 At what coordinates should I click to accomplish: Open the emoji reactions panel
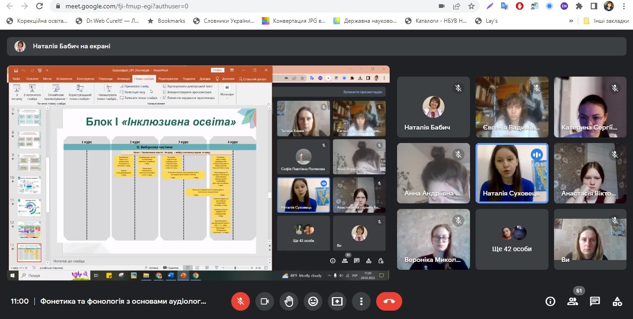[x=313, y=301]
